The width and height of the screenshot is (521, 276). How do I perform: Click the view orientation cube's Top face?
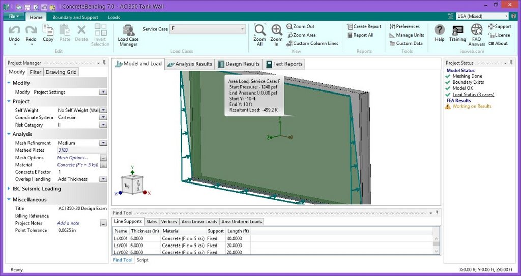coord(127,186)
